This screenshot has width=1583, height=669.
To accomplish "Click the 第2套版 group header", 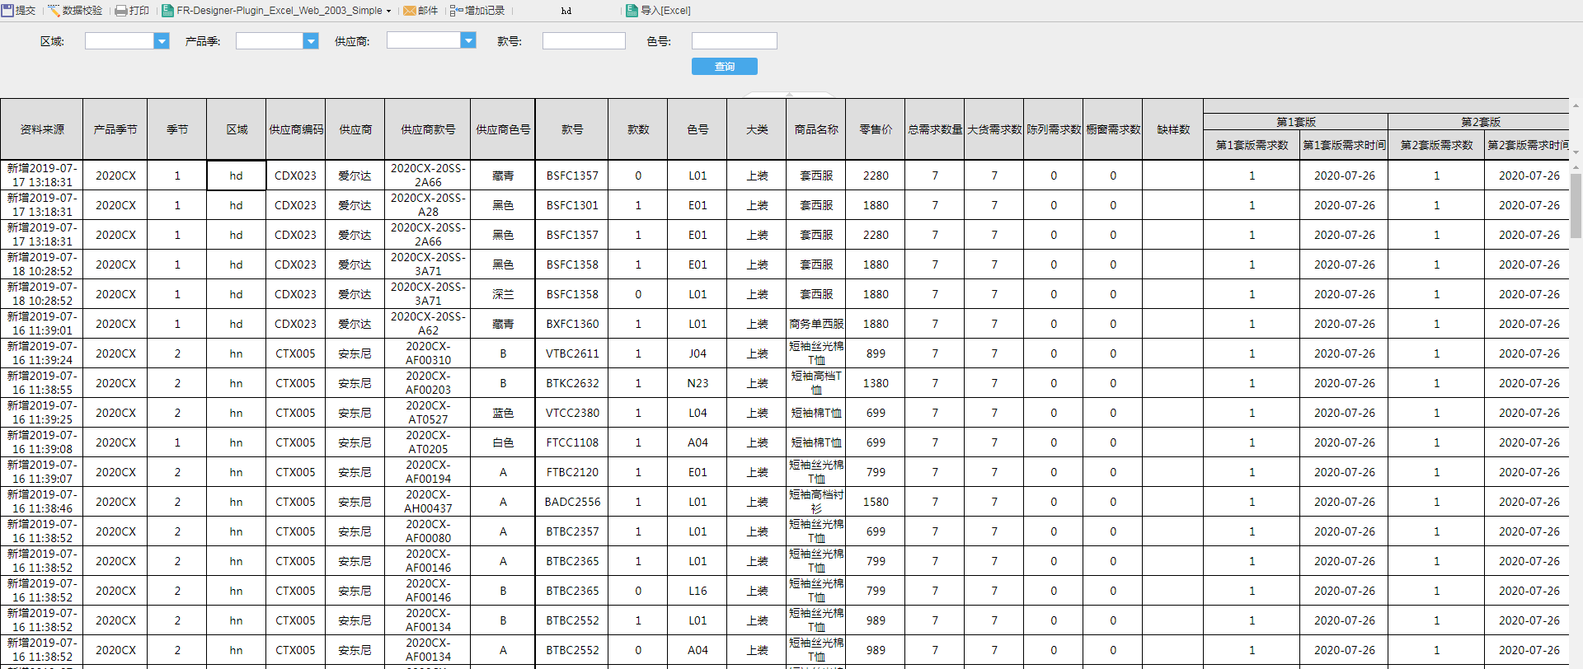I will [1479, 122].
